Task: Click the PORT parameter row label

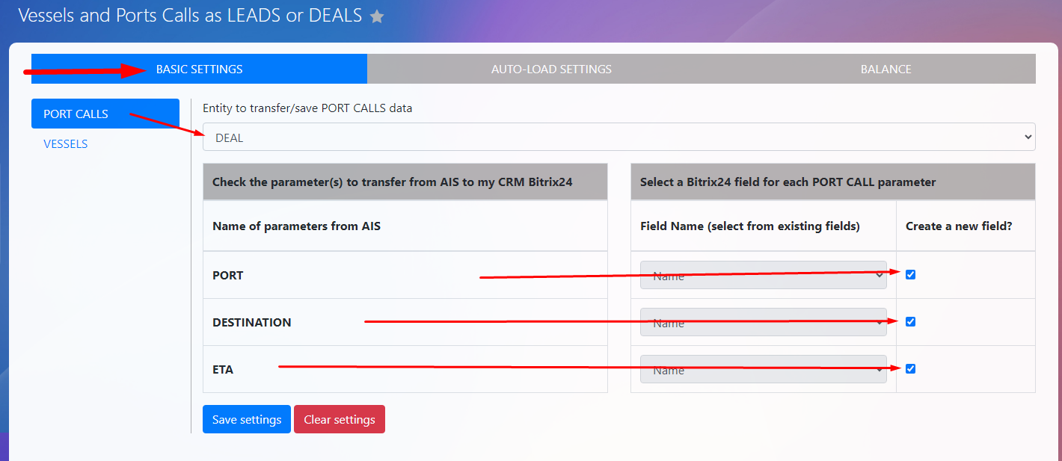Action: (228, 275)
